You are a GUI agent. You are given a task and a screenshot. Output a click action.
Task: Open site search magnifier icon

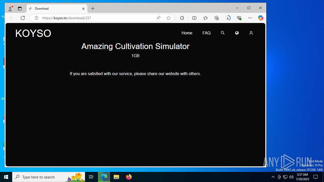click(223, 33)
